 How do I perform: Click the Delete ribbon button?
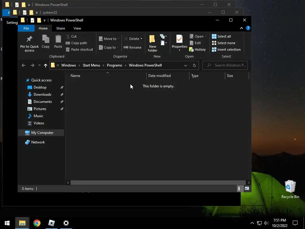(132, 39)
